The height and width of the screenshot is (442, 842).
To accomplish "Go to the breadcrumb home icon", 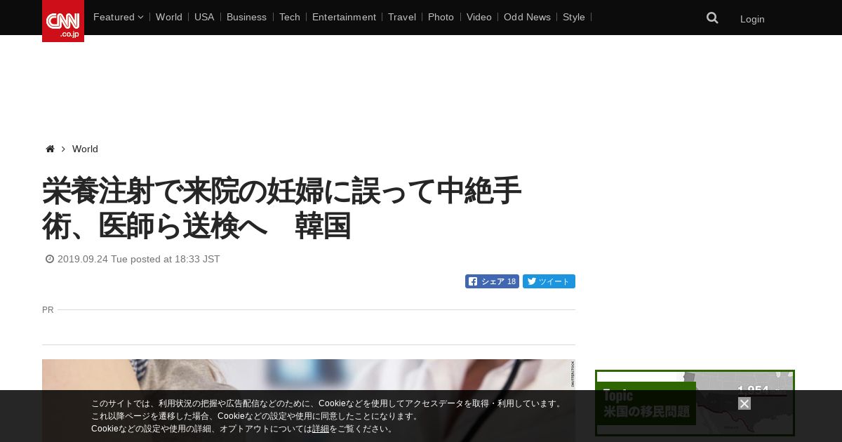I will (50, 149).
